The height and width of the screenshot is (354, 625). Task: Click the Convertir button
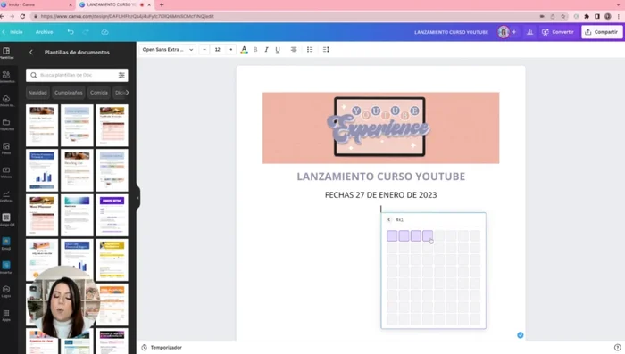coord(558,32)
